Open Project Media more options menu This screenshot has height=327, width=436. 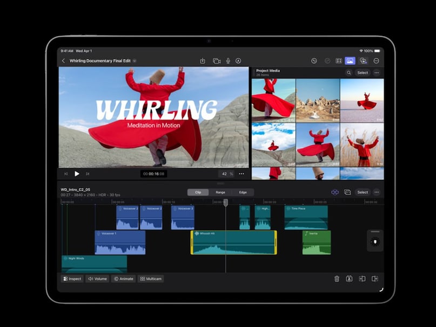[377, 72]
